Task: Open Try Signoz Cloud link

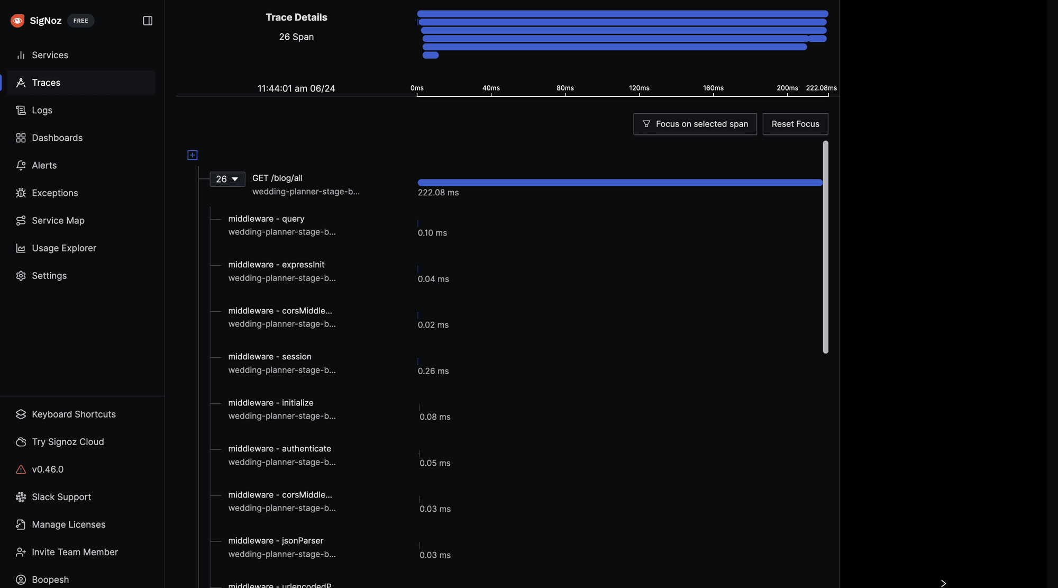Action: coord(81,441)
